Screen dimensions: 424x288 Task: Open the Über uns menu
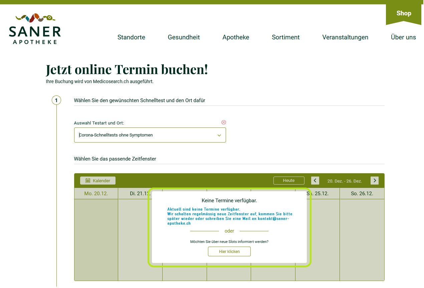(403, 37)
